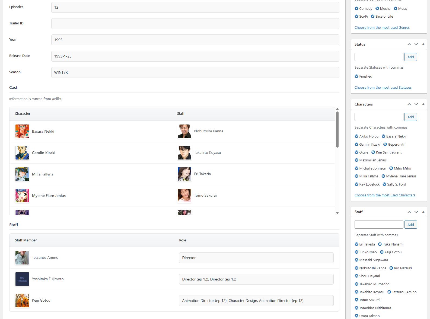Remove the Mecha genre tag

(377, 8)
